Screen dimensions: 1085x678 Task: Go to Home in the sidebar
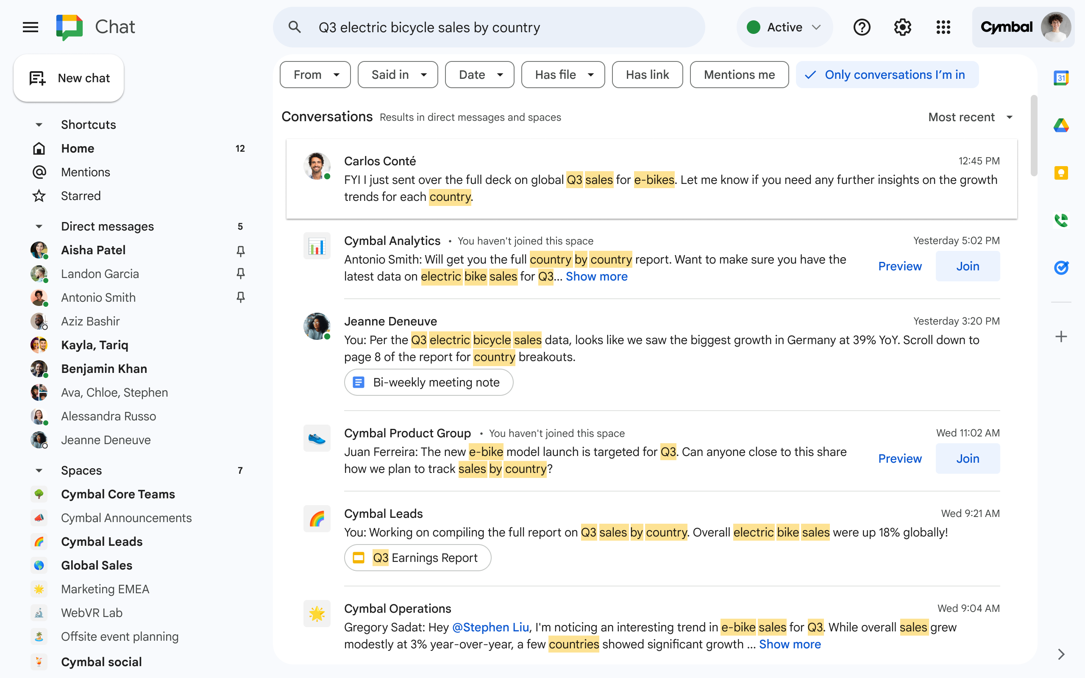77,148
